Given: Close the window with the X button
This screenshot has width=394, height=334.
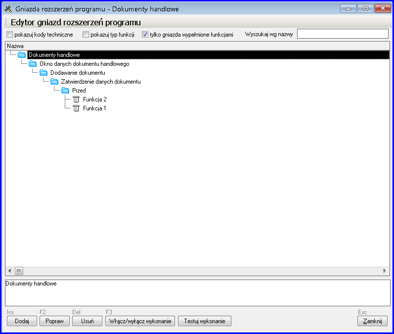Looking at the screenshot, I should tap(383, 8).
